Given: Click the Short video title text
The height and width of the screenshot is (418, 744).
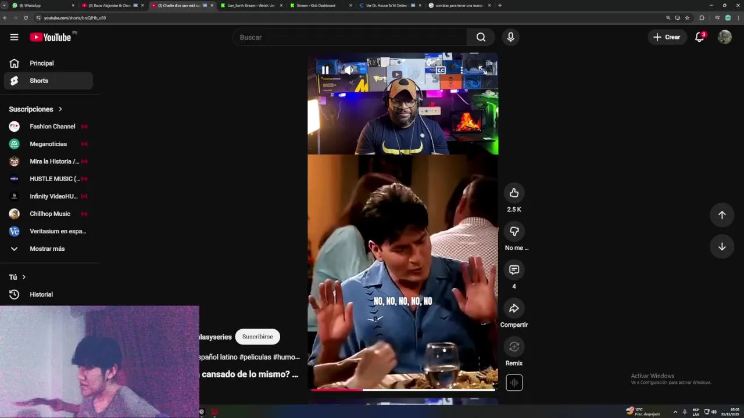Looking at the screenshot, I should click(250, 374).
